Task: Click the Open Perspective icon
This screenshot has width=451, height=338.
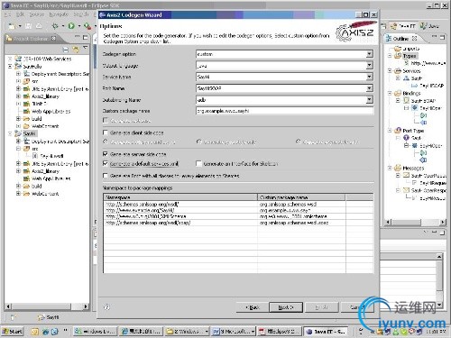Action: [x=383, y=26]
